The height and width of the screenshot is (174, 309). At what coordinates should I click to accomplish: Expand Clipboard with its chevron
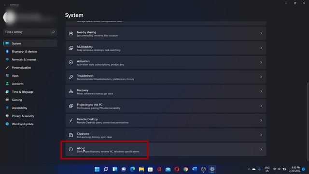click(261, 135)
